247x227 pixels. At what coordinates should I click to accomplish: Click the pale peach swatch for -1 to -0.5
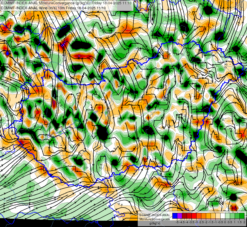coord(218,216)
